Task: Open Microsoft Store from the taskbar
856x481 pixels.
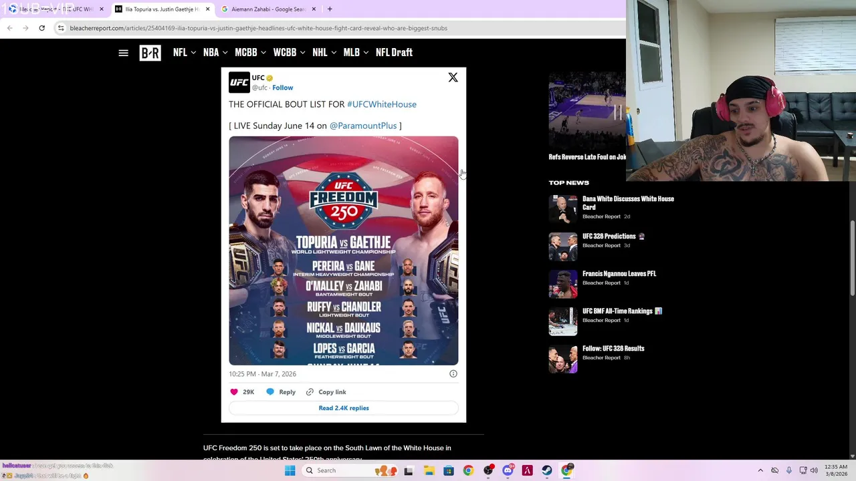Action: (x=448, y=470)
